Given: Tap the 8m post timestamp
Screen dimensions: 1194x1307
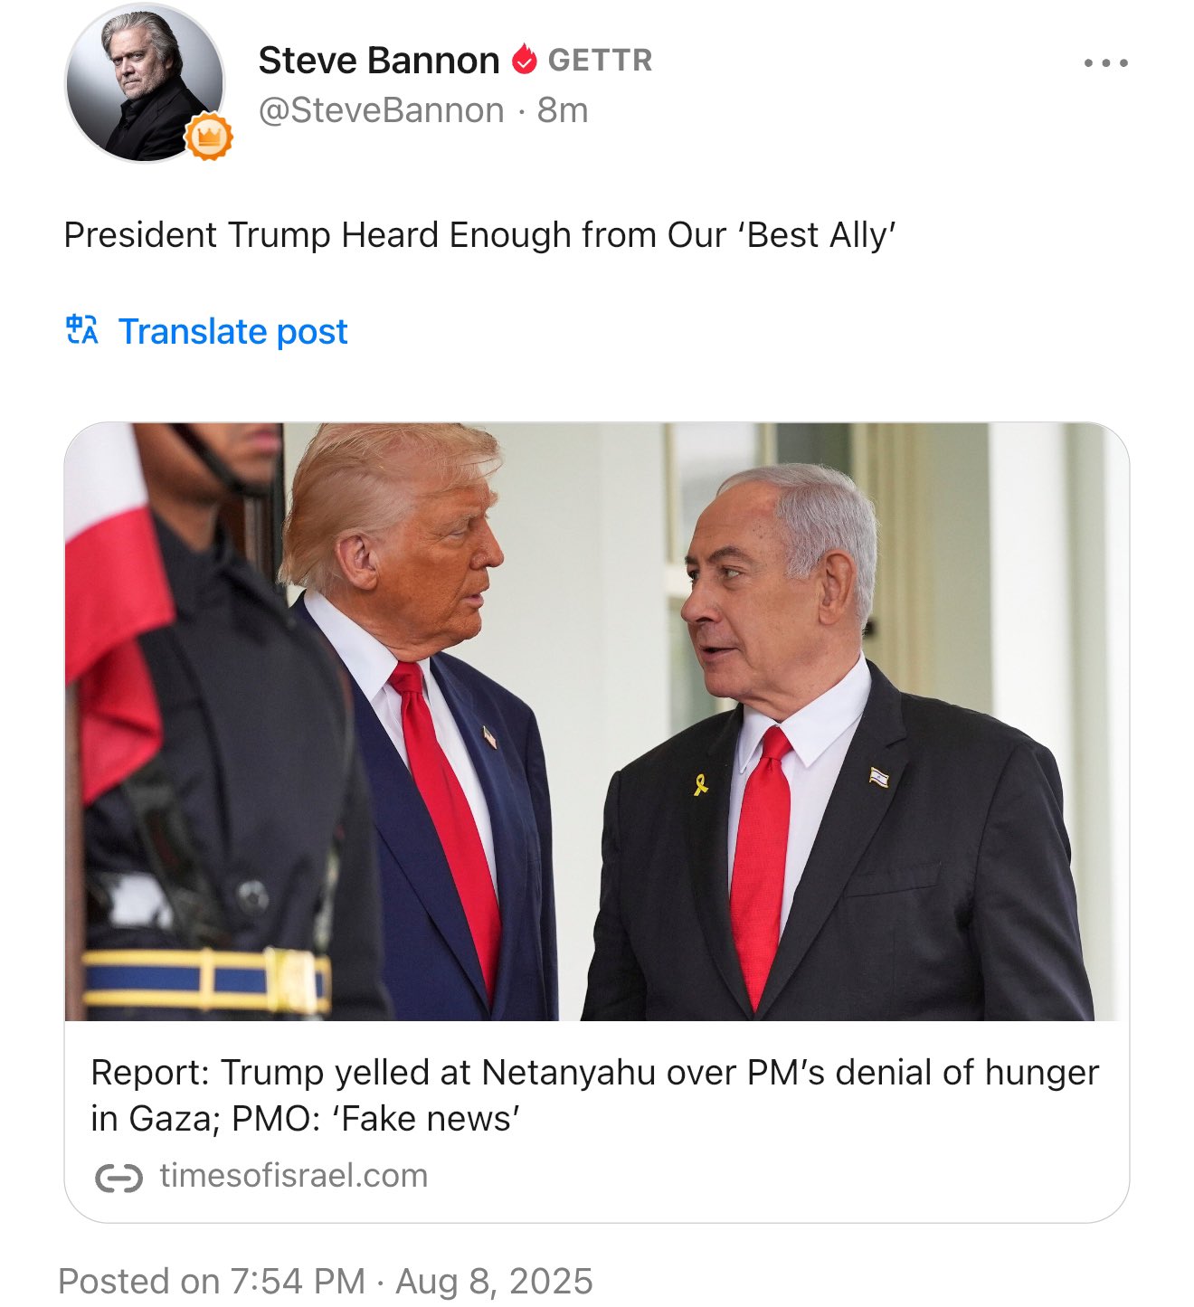Looking at the screenshot, I should (x=563, y=110).
